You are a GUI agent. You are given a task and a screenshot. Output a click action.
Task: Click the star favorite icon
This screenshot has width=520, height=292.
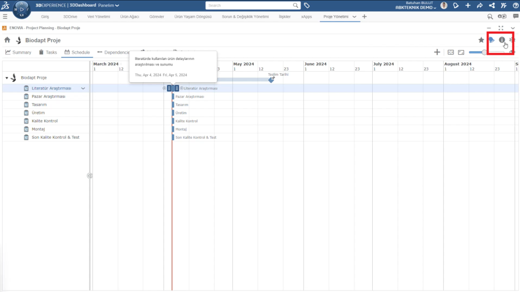pos(481,40)
